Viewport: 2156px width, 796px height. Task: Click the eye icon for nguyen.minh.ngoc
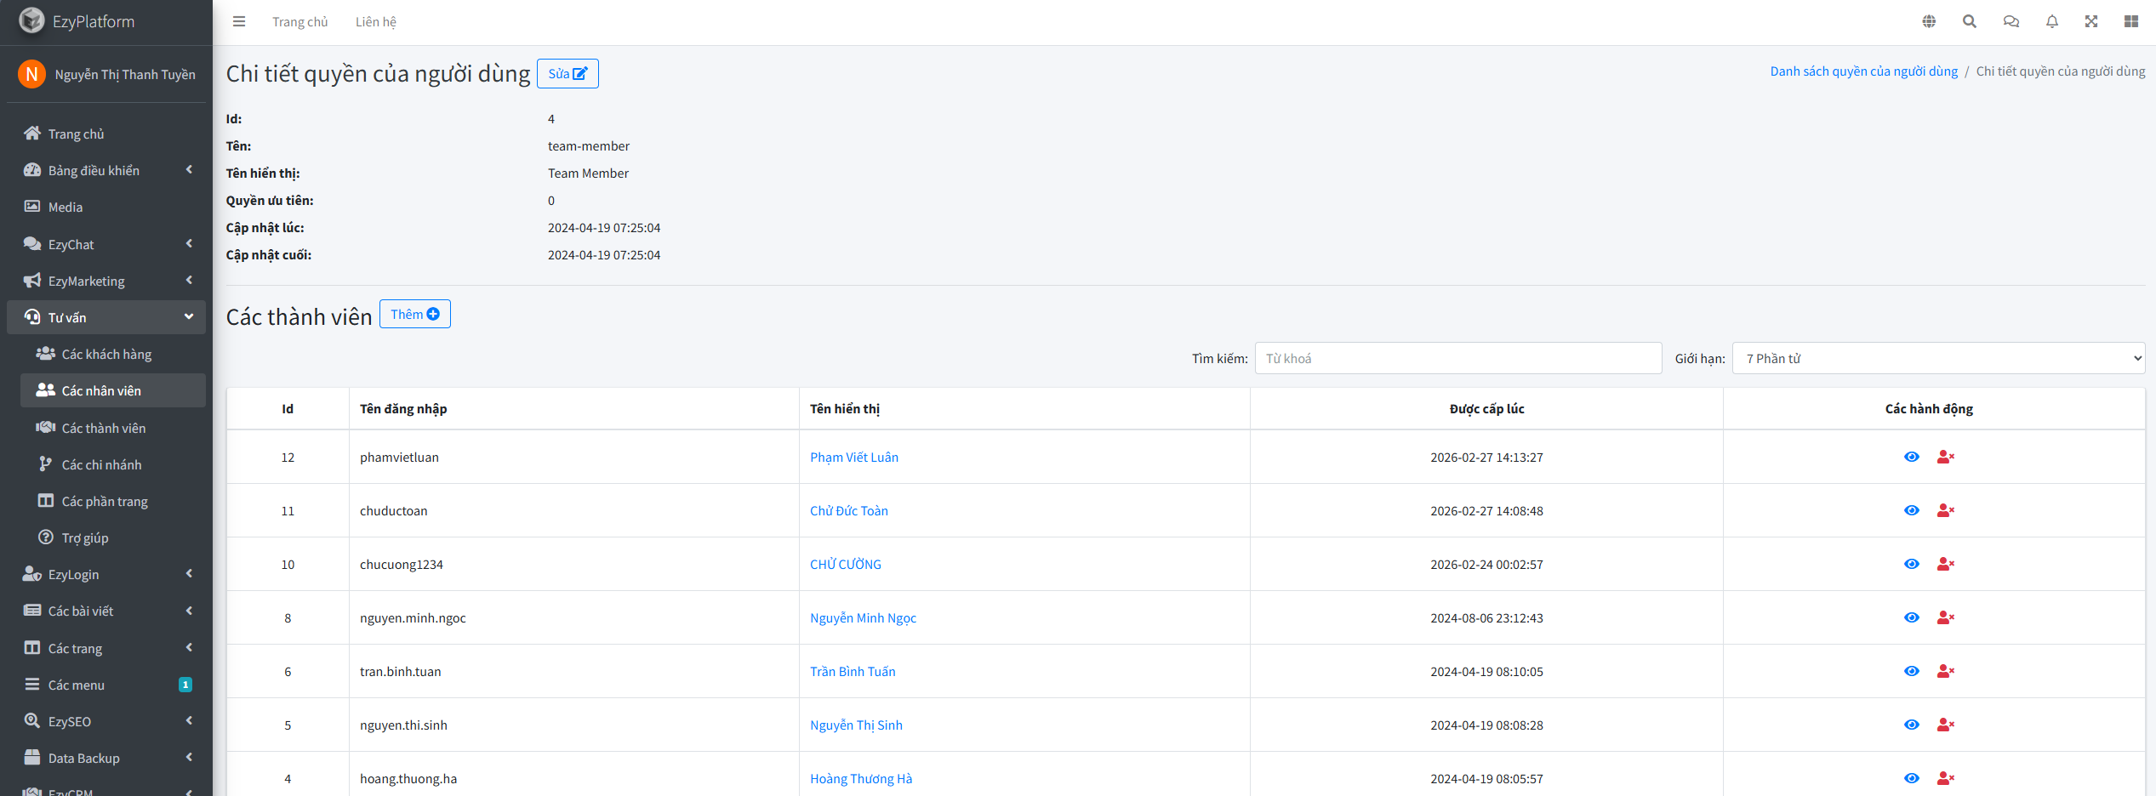click(x=1911, y=618)
